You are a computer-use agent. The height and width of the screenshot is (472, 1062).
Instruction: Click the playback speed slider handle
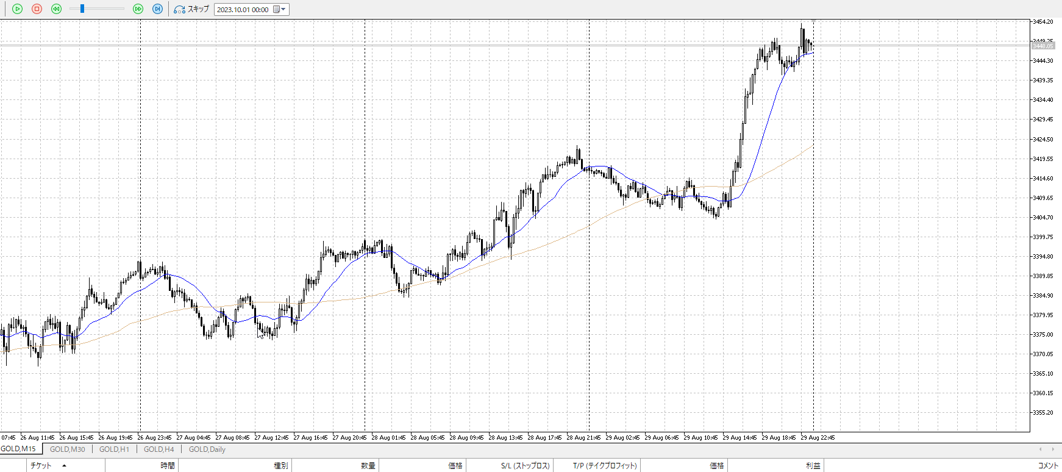click(x=82, y=9)
